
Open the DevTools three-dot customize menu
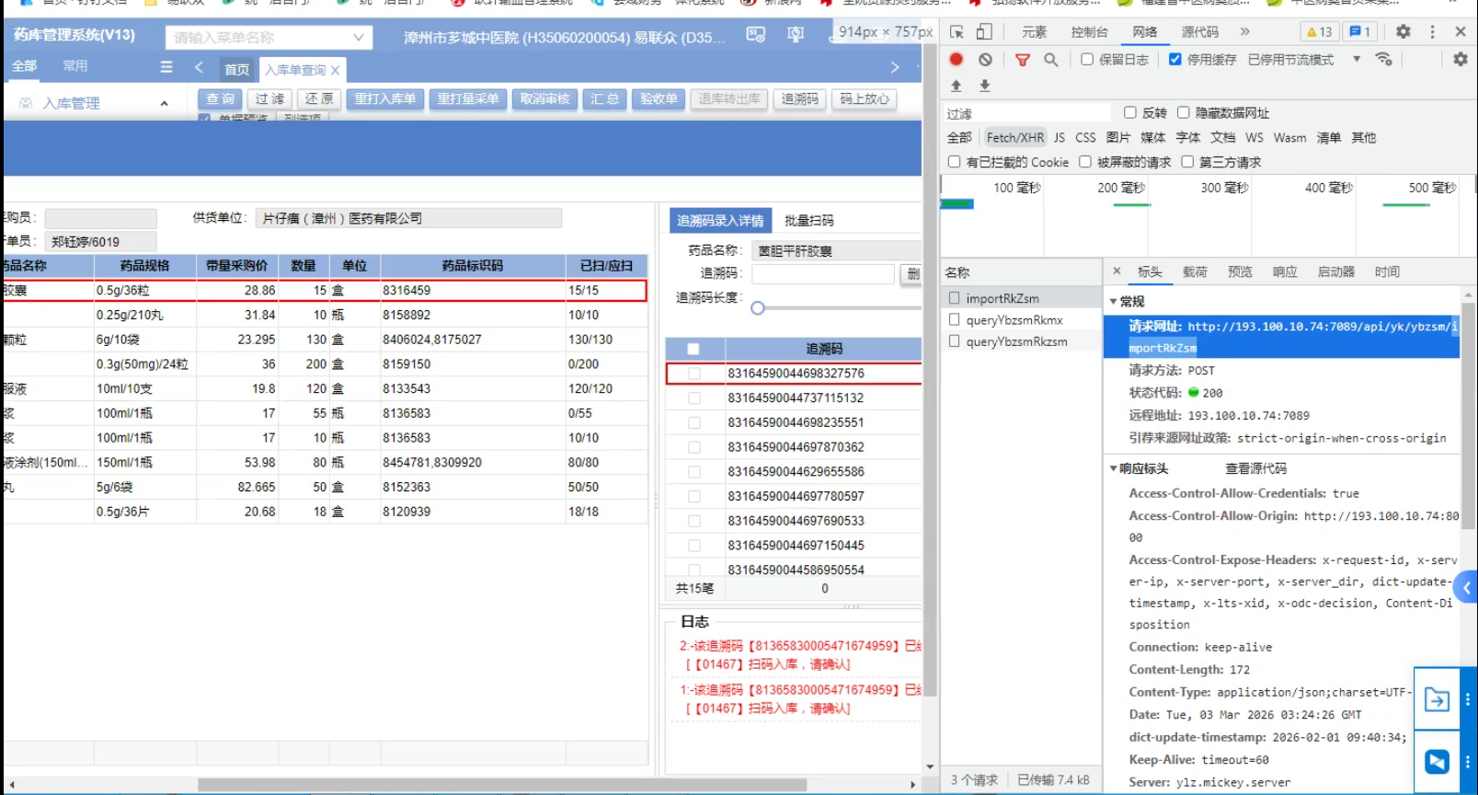tap(1432, 31)
